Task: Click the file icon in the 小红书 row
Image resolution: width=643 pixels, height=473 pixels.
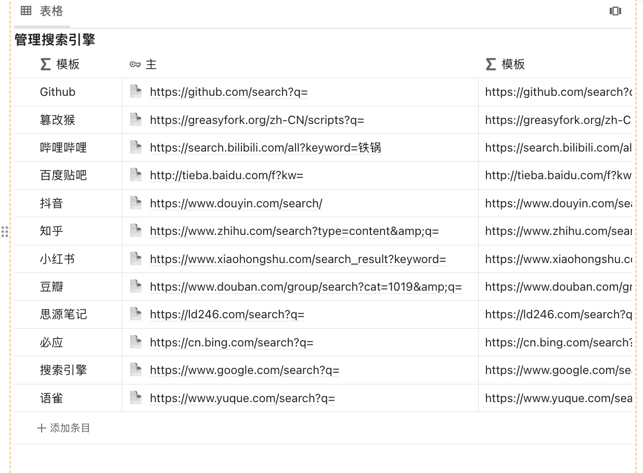Action: click(135, 259)
